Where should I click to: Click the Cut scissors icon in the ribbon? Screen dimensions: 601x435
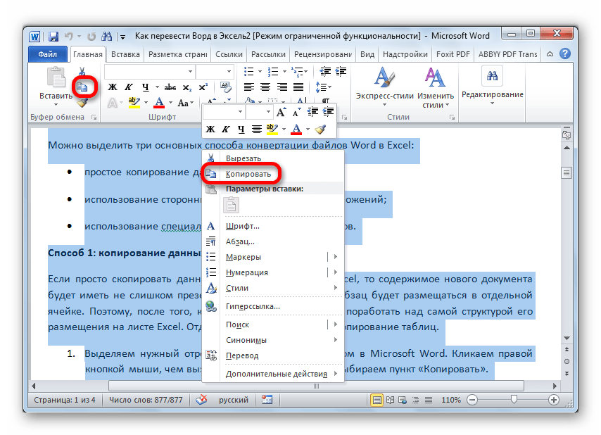(82, 72)
